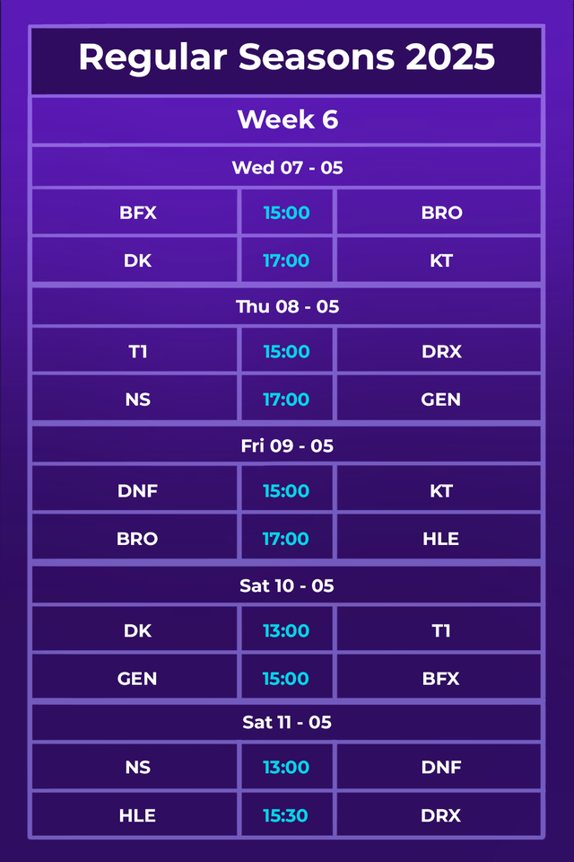Choose the Sat 10 - 05 date header
Image resolution: width=574 pixels, height=862 pixels.
tap(287, 585)
